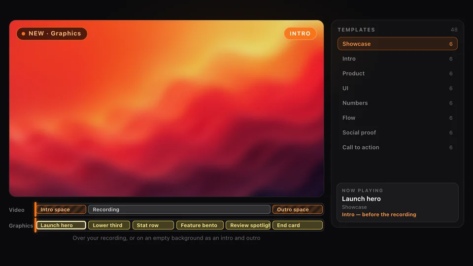Select the Lower third graphics clip
The width and height of the screenshot is (473, 266).
click(x=109, y=225)
